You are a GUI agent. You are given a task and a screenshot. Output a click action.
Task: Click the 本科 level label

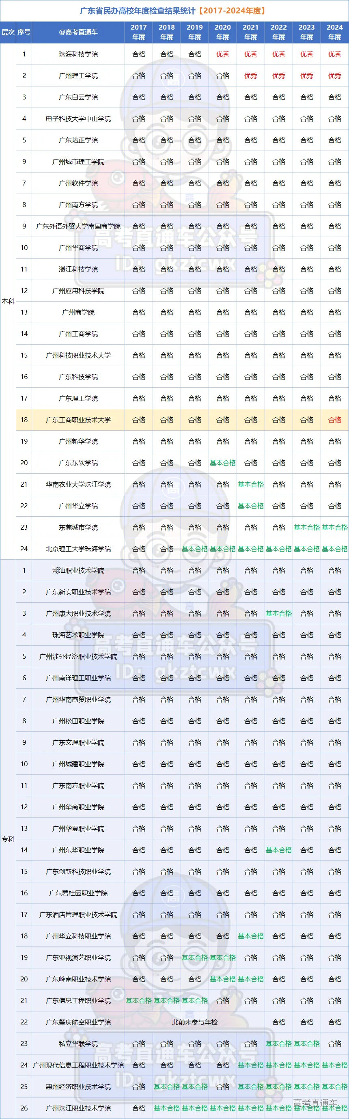coord(8,302)
